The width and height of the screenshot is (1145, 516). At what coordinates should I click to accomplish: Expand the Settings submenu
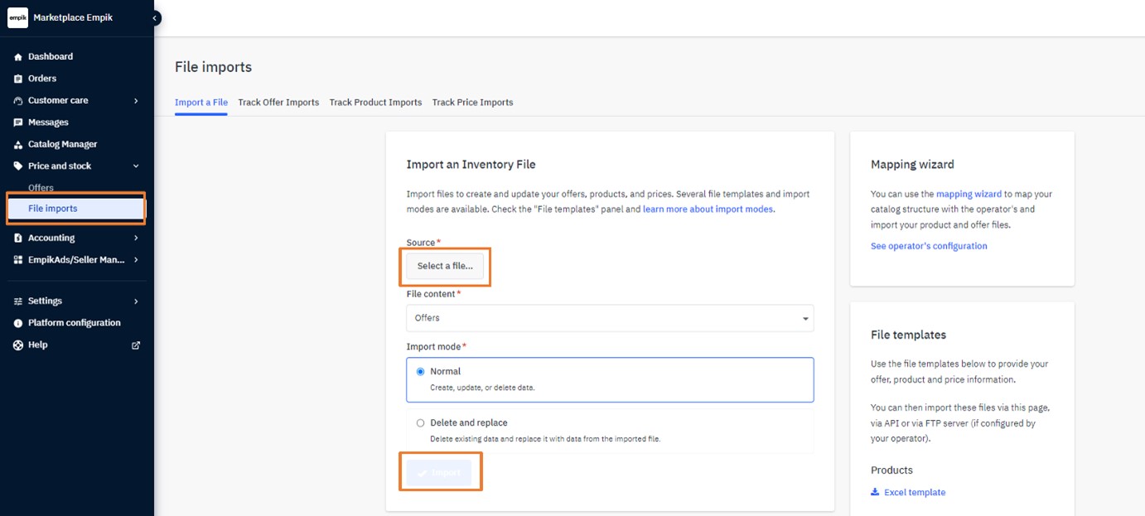(136, 301)
